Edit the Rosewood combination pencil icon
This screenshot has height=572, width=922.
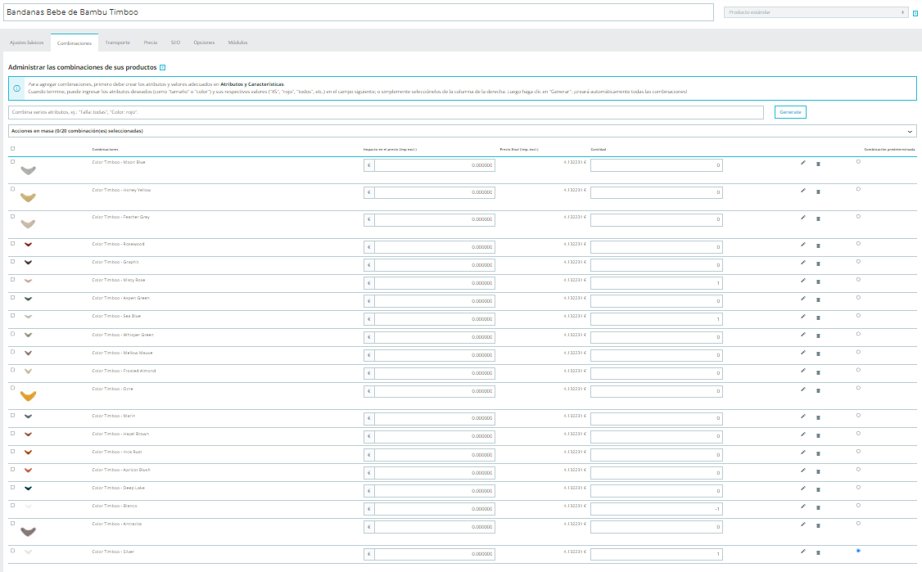coord(802,245)
